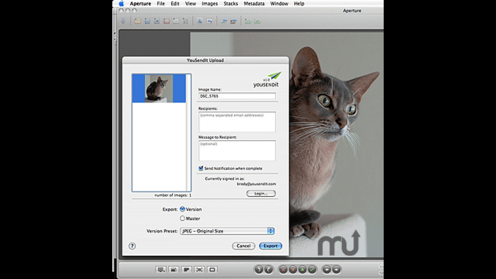This screenshot has width=496, height=279.
Task: Click the blue Export button
Action: click(x=270, y=246)
